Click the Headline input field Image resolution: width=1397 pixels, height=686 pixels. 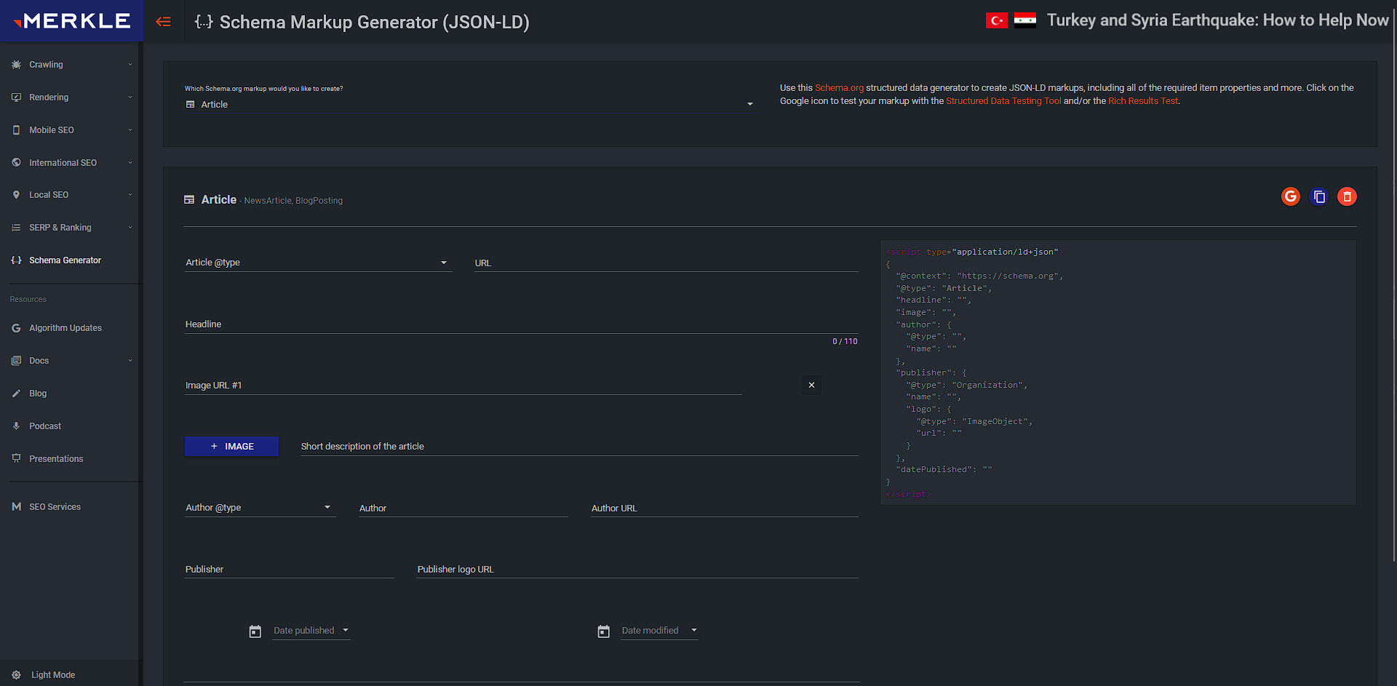(521, 324)
